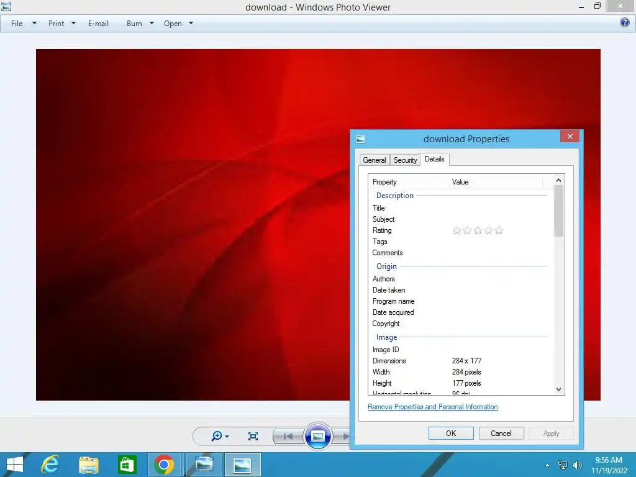Click the Title property row
This screenshot has width=636, height=477.
460,207
